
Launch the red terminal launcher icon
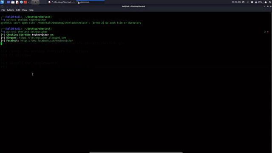coord(25,2)
